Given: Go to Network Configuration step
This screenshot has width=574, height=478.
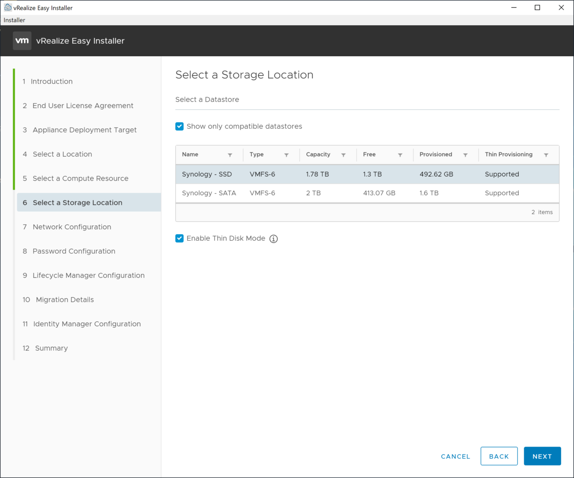Looking at the screenshot, I should [72, 227].
